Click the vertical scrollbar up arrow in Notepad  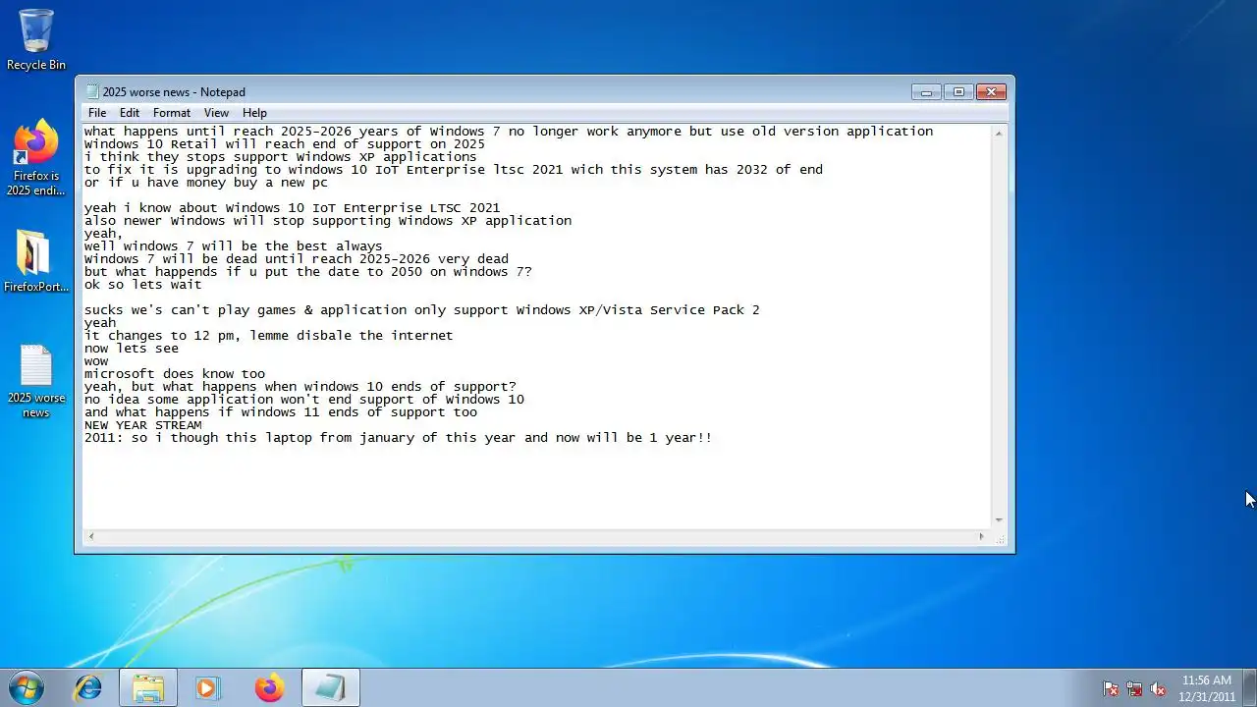pyautogui.click(x=999, y=133)
